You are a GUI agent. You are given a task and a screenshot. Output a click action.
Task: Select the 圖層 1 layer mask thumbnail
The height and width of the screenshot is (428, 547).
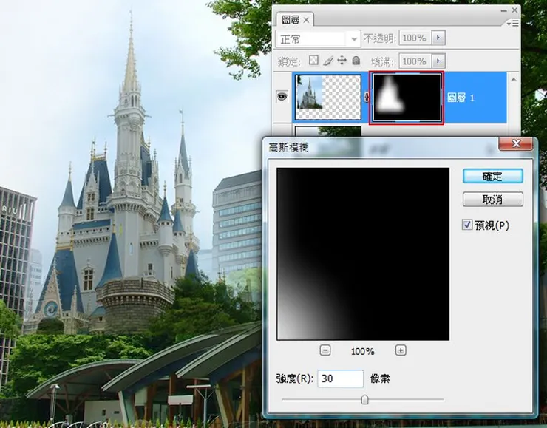coord(406,97)
